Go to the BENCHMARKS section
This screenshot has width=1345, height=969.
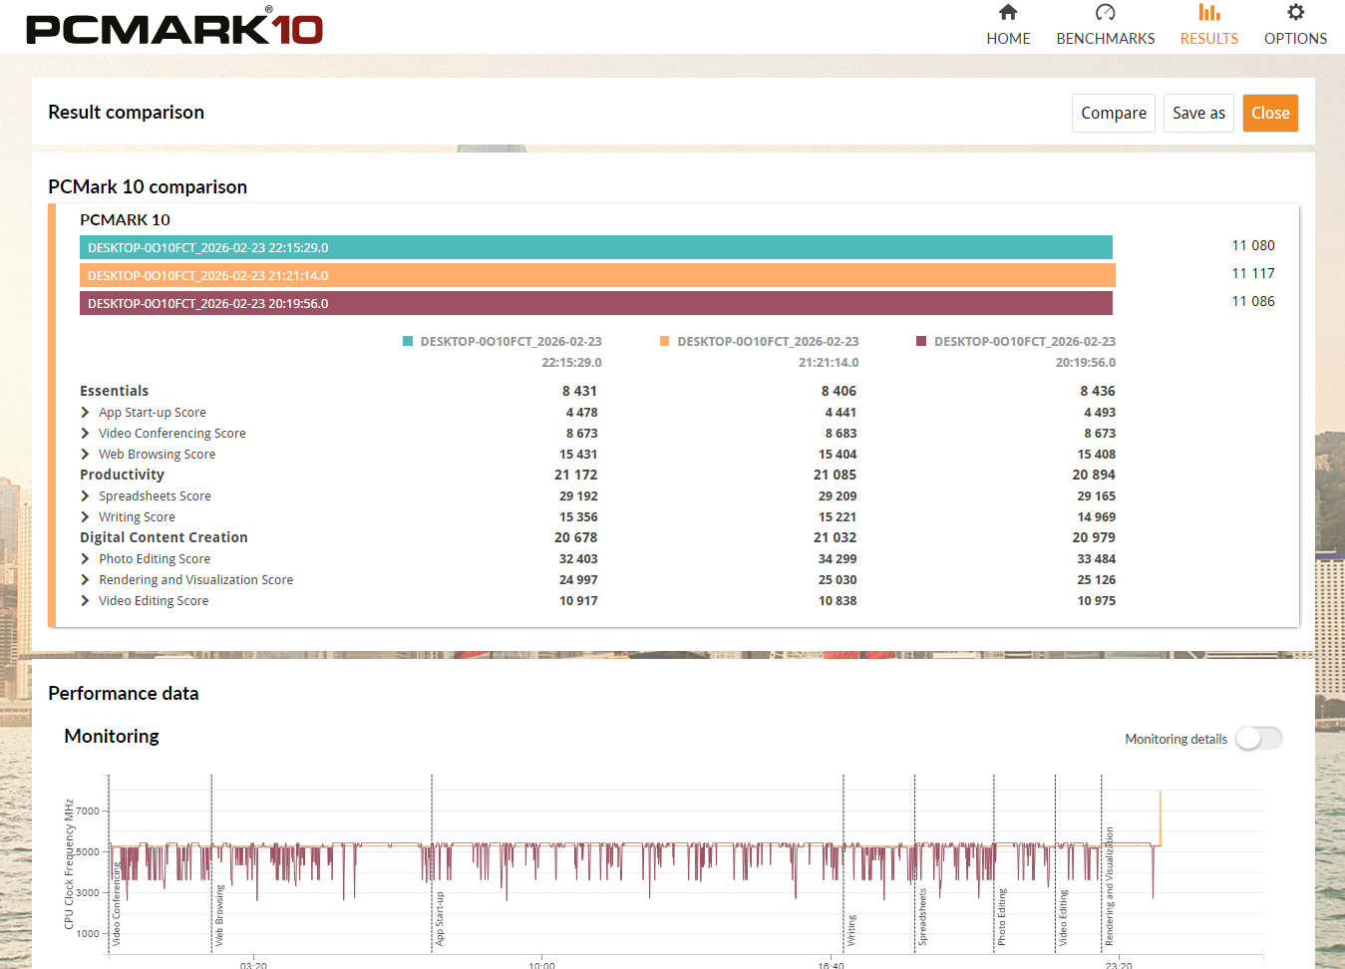(x=1105, y=25)
